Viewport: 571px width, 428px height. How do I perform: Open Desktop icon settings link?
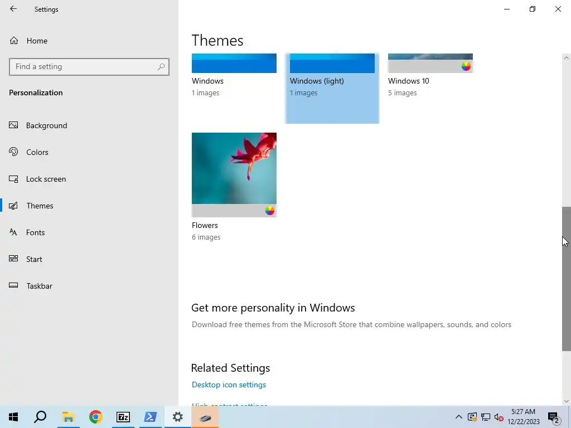click(229, 385)
